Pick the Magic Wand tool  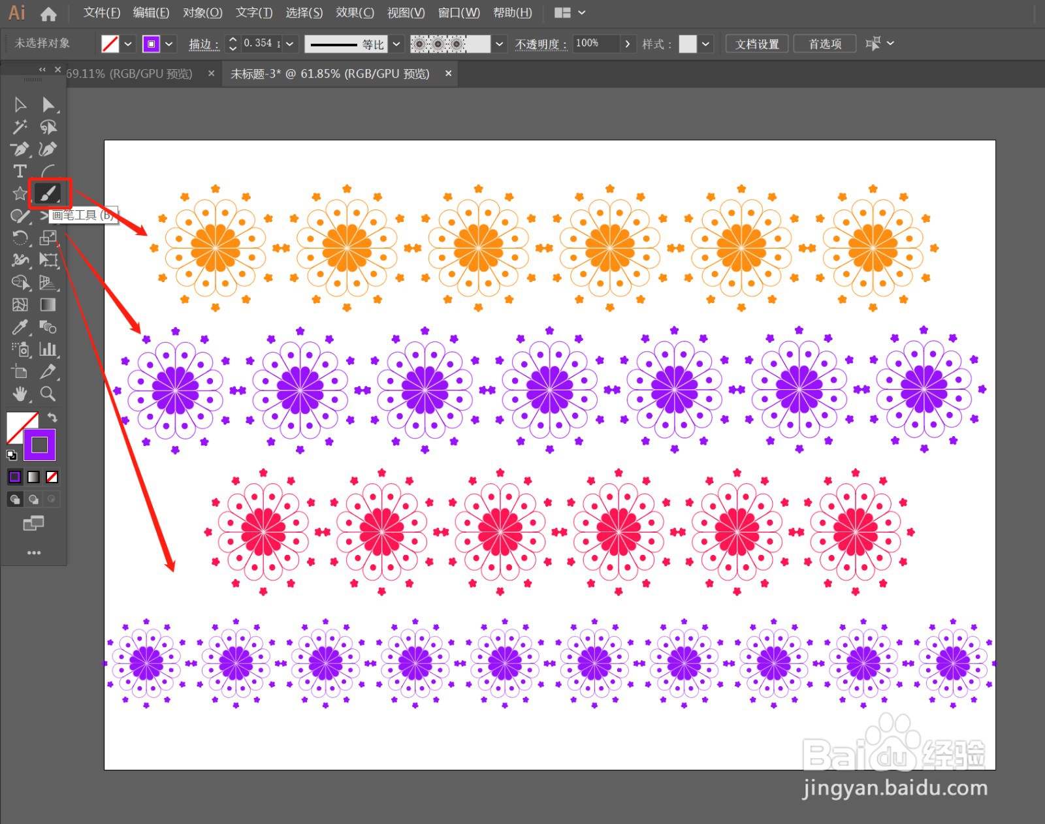20,127
